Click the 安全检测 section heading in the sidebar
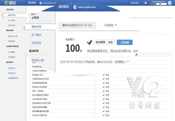The width and height of the screenshot is (175, 121). (x=10, y=10)
